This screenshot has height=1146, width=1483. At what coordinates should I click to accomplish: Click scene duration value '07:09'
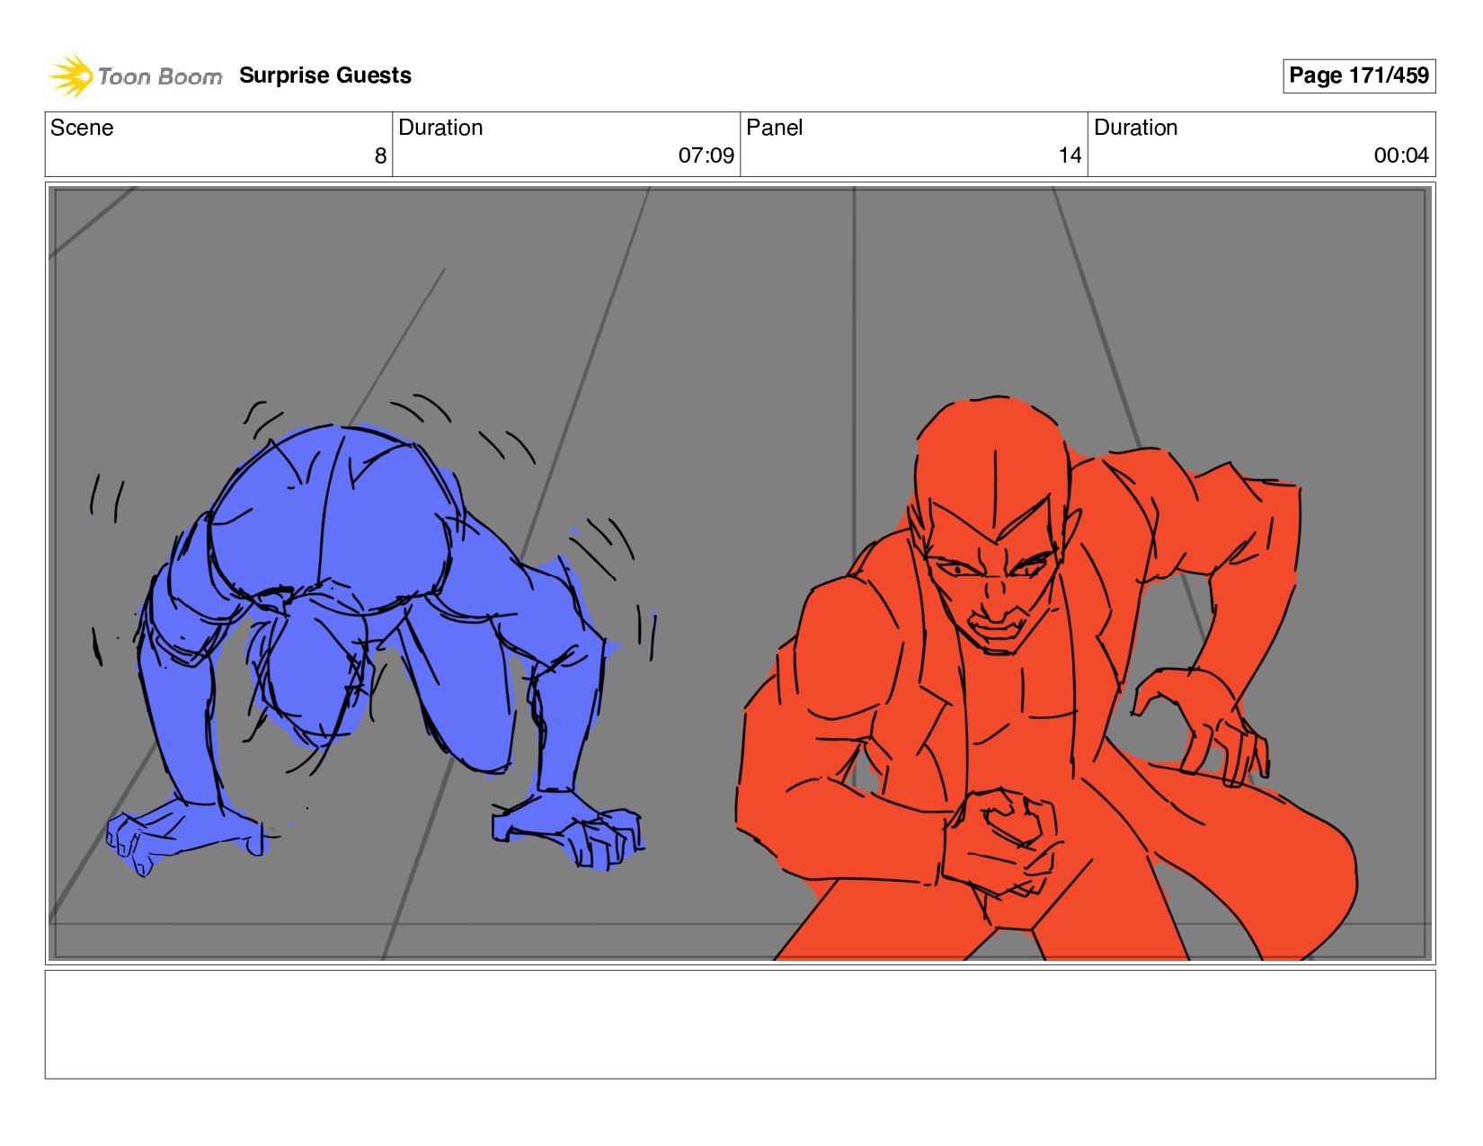pyautogui.click(x=706, y=155)
